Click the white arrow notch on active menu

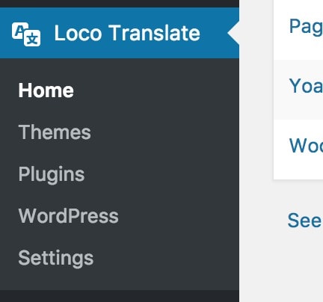(233, 33)
